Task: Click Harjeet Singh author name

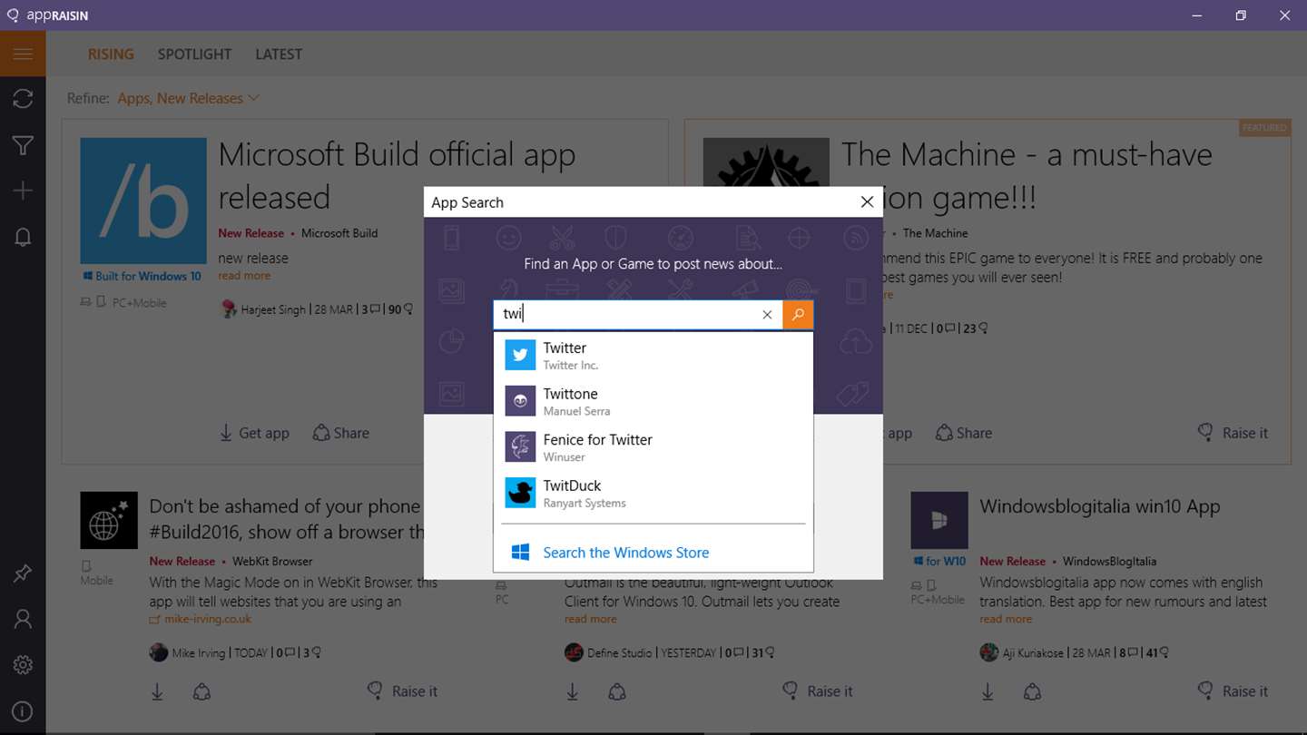Action: click(x=273, y=309)
